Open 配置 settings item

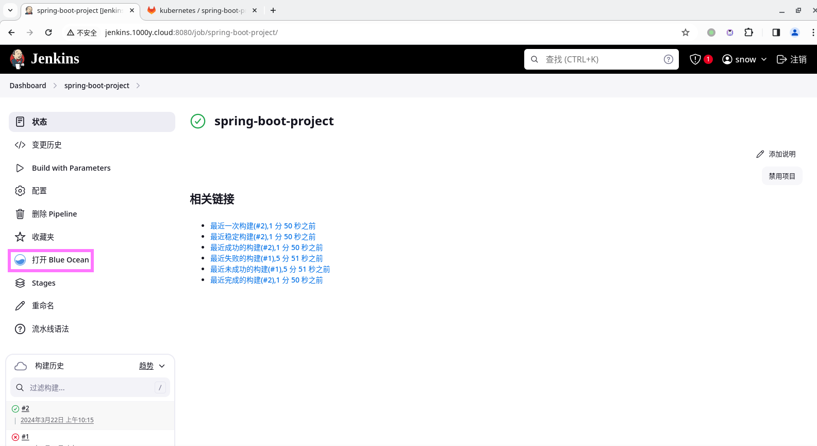[92, 191]
